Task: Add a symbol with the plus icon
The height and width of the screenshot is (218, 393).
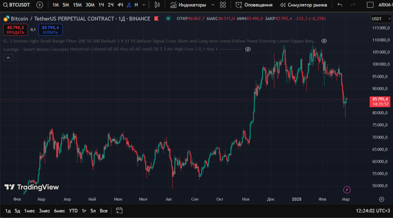Action: (x=40, y=5)
